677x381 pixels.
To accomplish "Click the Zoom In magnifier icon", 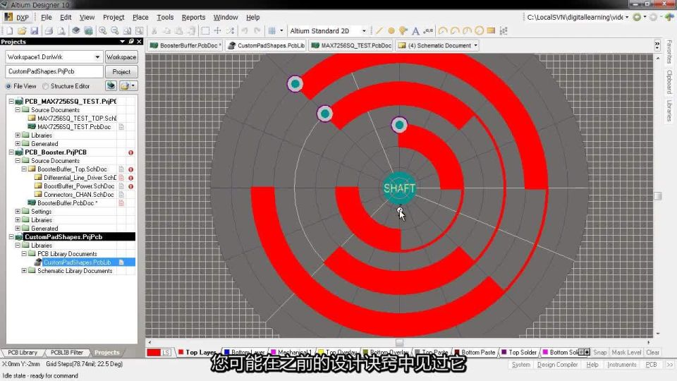I will point(102,31).
